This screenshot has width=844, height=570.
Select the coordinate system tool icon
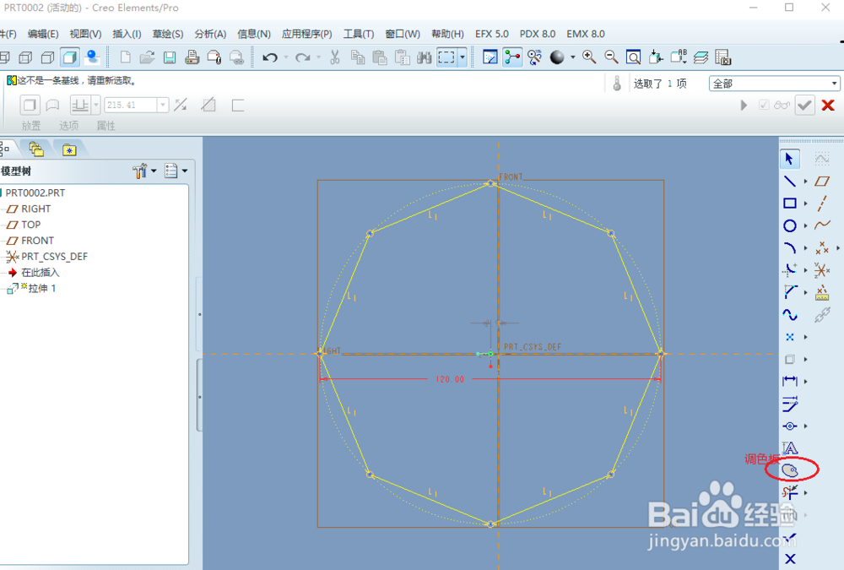pyautogui.click(x=822, y=270)
